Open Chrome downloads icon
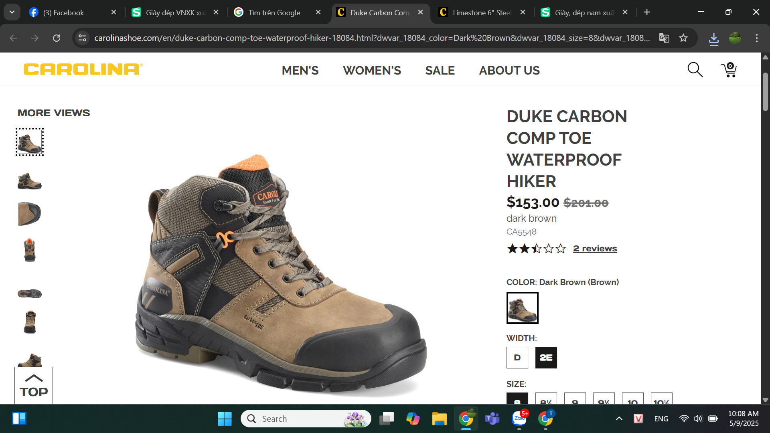Viewport: 770px width, 433px height. click(714, 39)
